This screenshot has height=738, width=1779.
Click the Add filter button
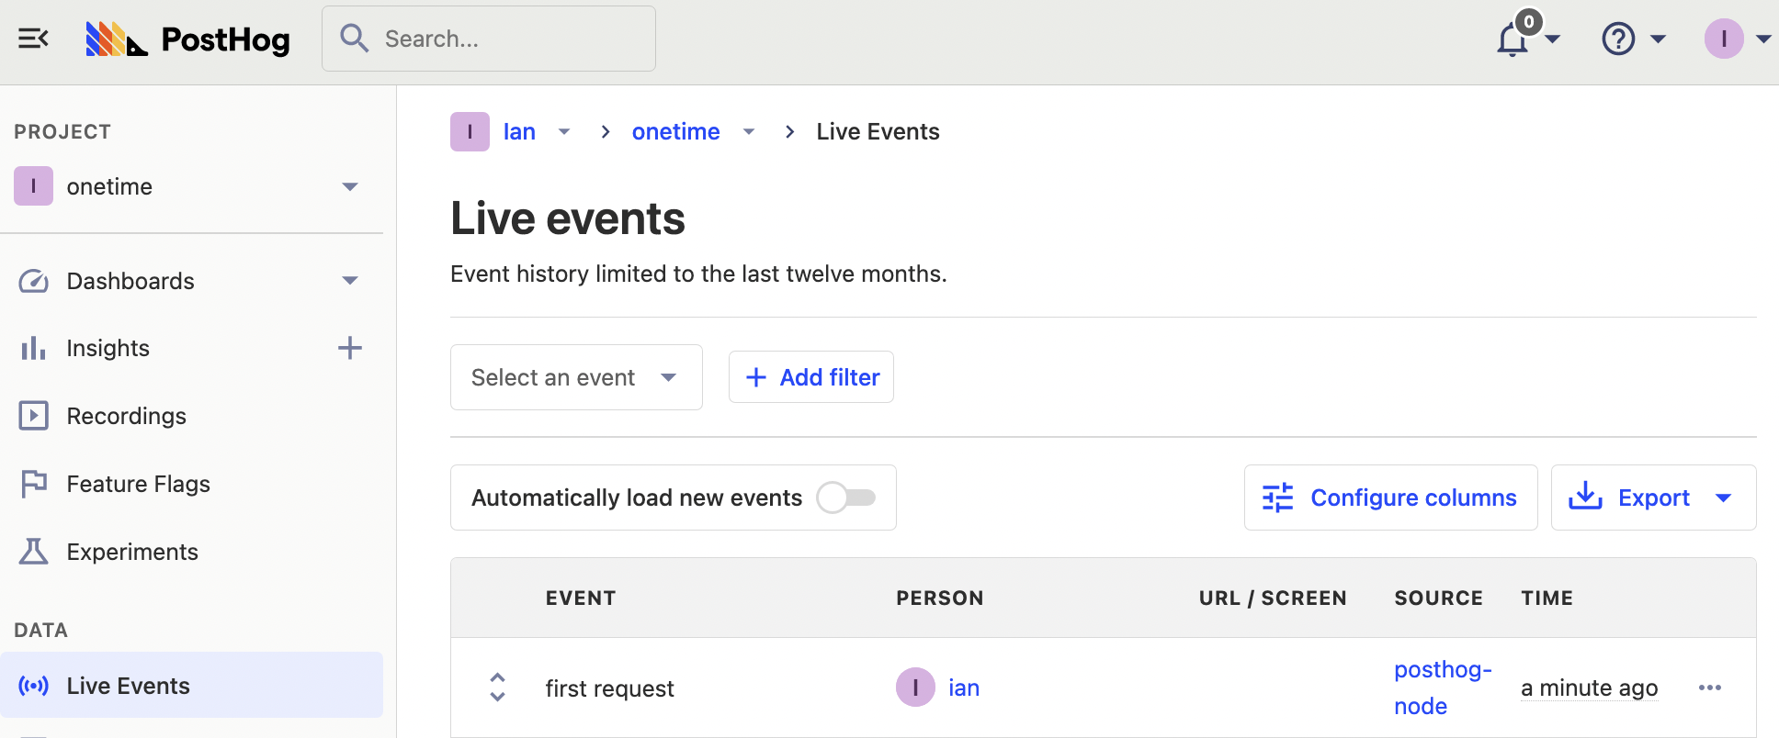811,377
